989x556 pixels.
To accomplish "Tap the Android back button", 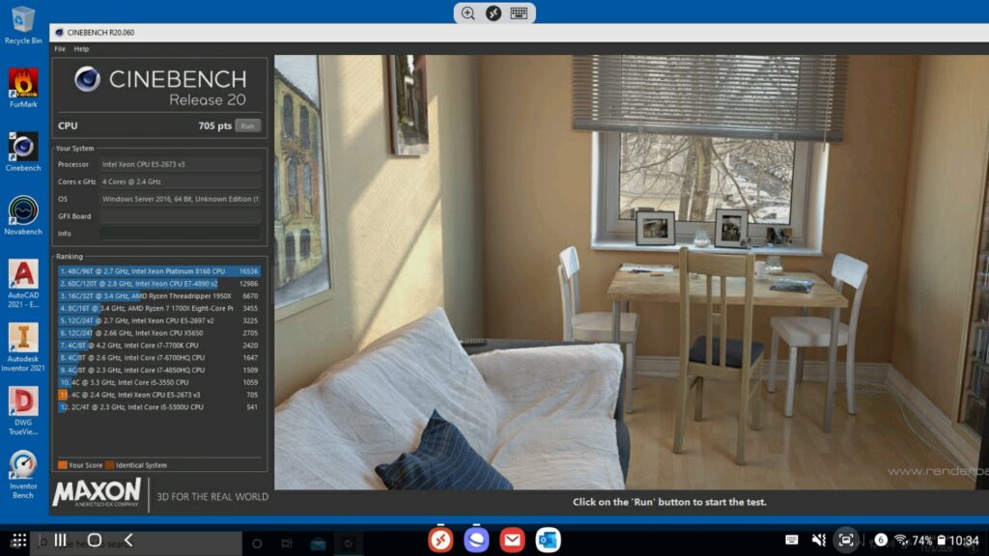I will [128, 541].
